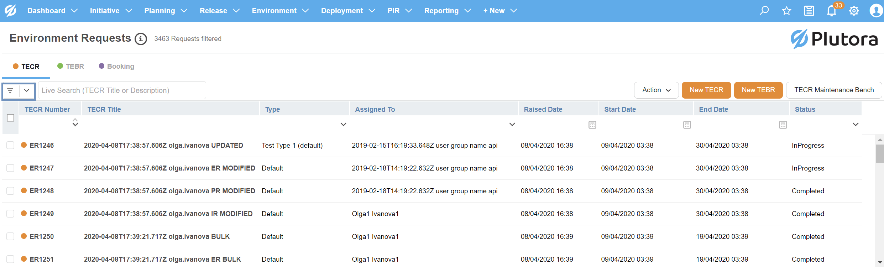
Task: Click the info icon beside Environment Requests
Action: point(141,39)
